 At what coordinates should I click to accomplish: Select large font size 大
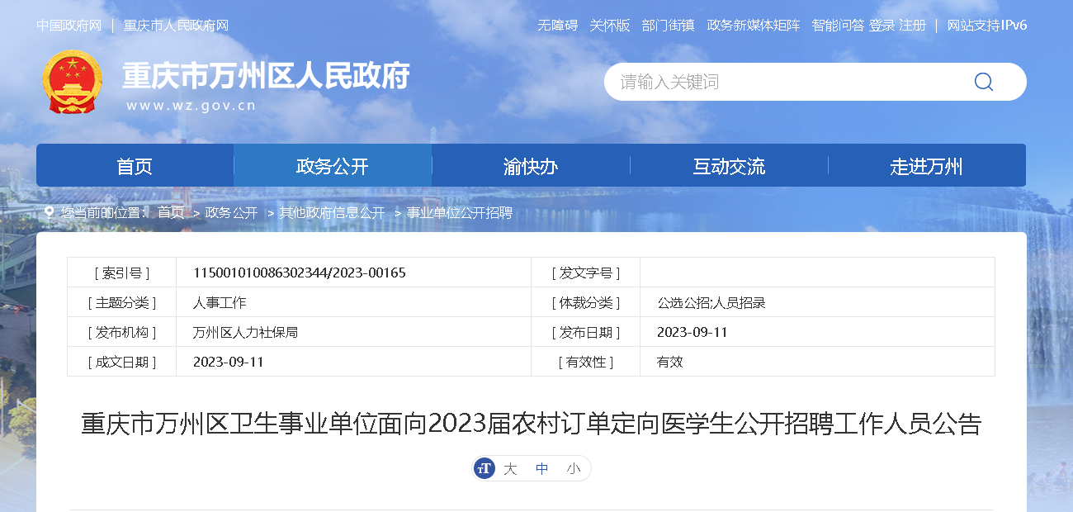click(x=510, y=468)
